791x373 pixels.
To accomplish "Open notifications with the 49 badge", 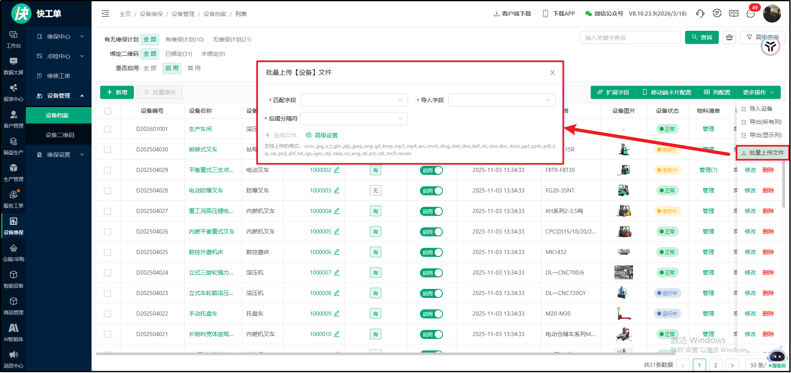I will [x=751, y=14].
